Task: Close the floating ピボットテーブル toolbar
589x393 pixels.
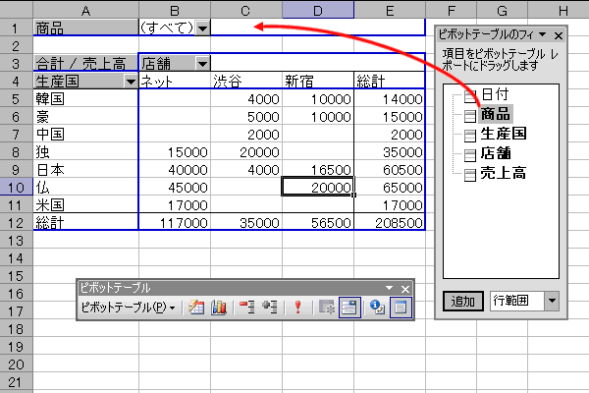Action: pyautogui.click(x=404, y=289)
